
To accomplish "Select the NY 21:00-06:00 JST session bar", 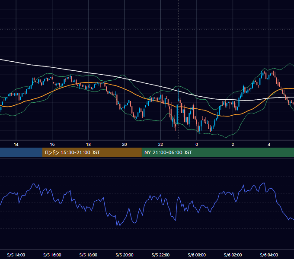I will 217,152.
